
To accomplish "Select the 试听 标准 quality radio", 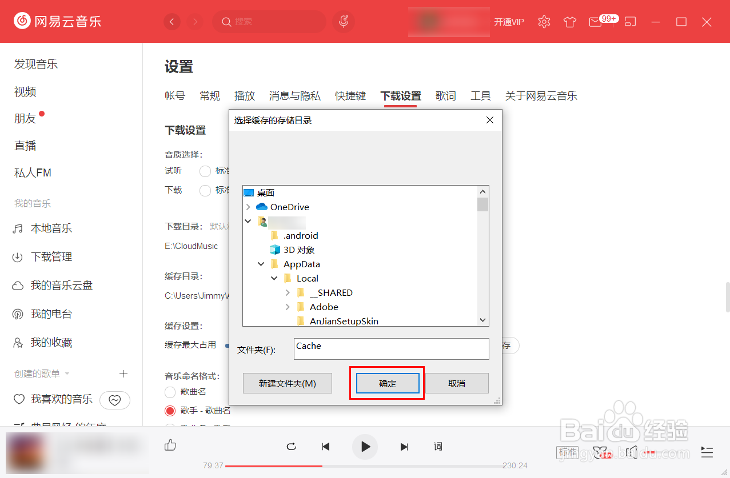I will click(205, 171).
